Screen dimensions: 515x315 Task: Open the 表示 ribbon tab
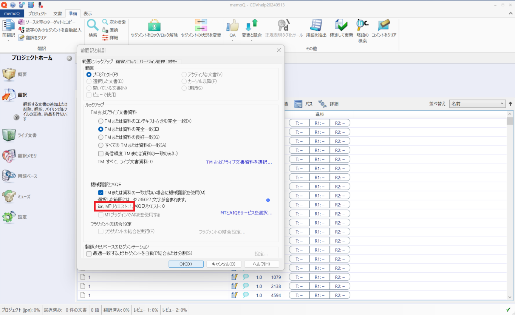click(88, 13)
